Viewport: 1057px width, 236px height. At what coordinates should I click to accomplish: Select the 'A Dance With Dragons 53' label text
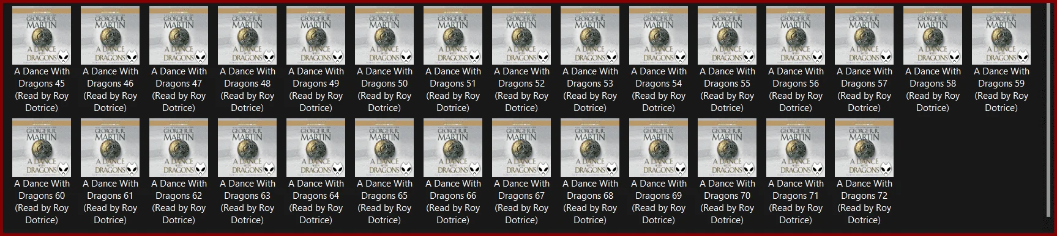coord(590,90)
